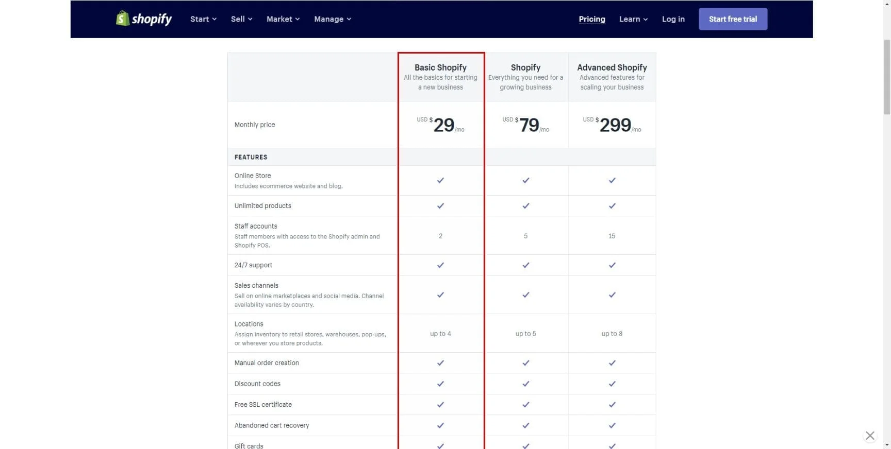Click the Monthly price row label
891x449 pixels.
pos(255,125)
